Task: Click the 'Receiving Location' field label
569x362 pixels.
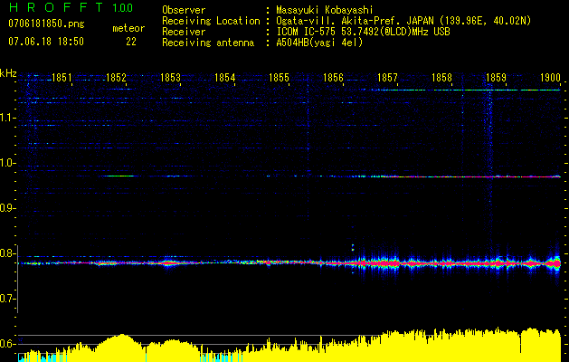Action: click(x=211, y=21)
